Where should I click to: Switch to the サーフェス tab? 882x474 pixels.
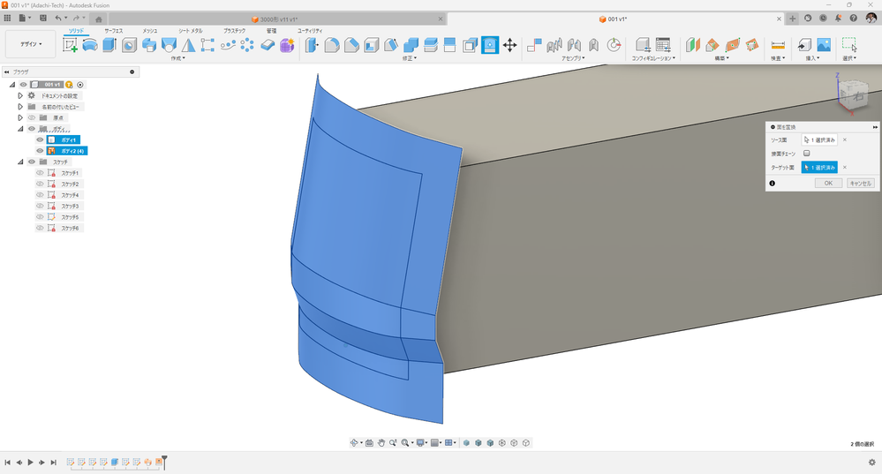(x=114, y=31)
